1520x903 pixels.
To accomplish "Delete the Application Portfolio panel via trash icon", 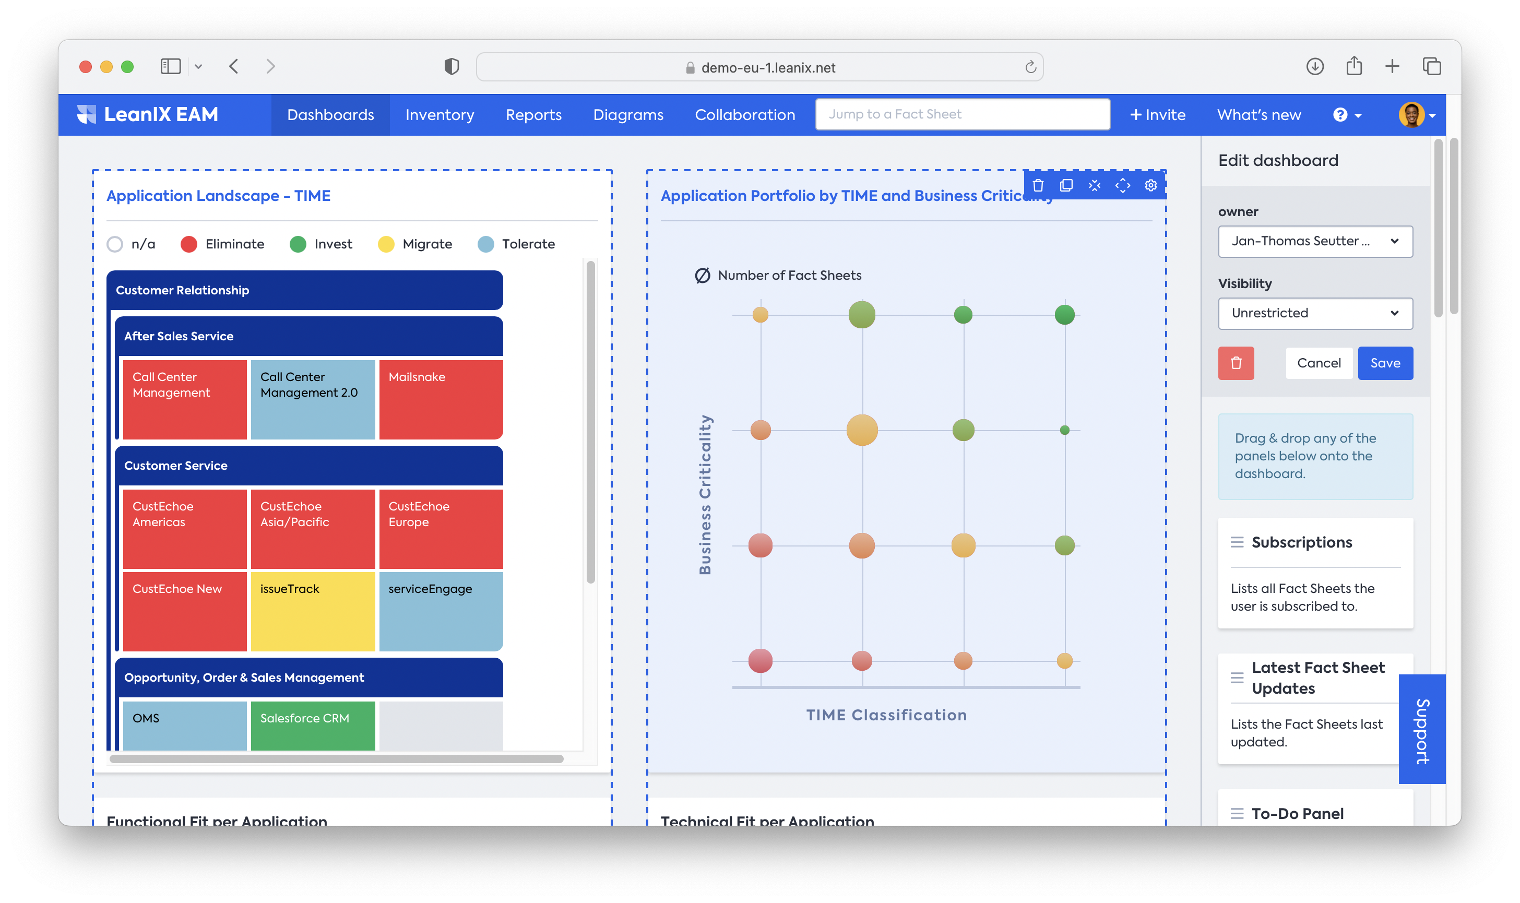I will click(1038, 186).
